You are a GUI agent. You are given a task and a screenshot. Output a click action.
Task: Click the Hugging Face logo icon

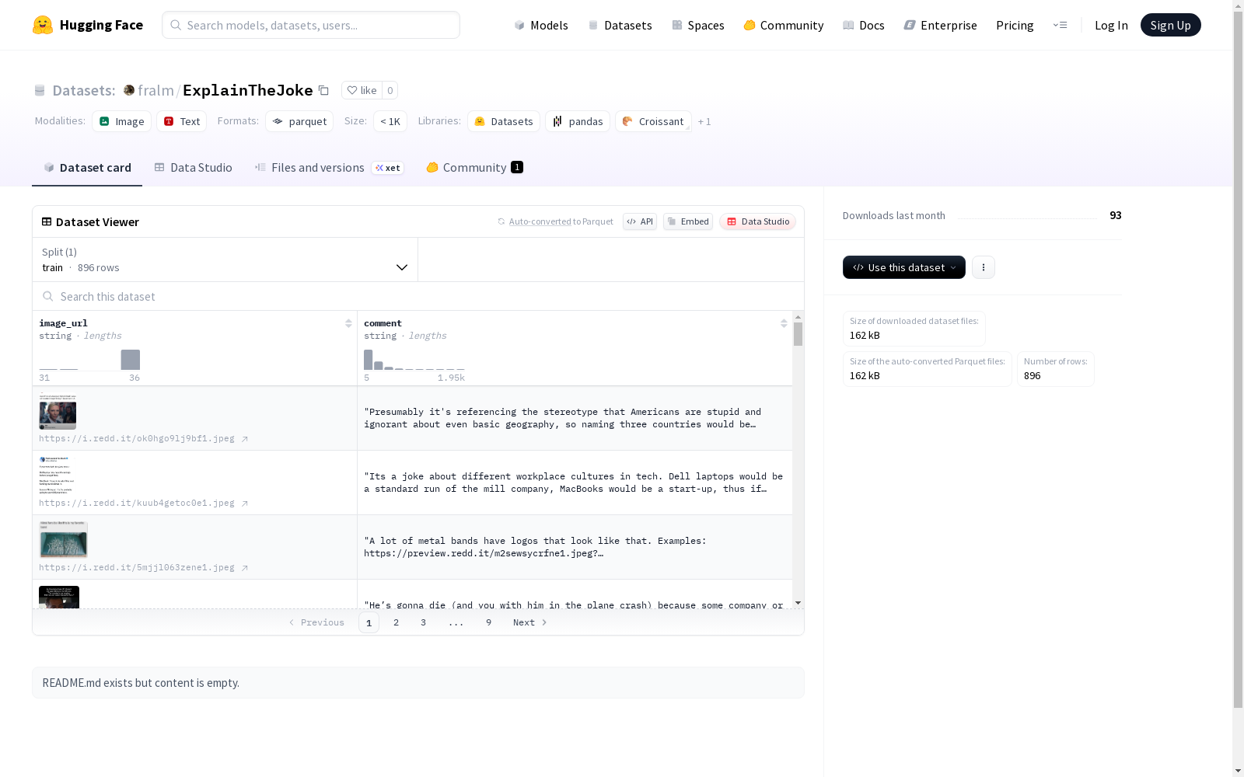43,25
